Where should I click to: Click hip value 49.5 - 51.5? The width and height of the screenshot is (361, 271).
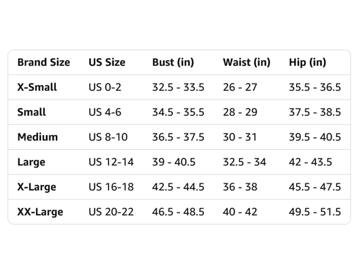pyautogui.click(x=315, y=212)
